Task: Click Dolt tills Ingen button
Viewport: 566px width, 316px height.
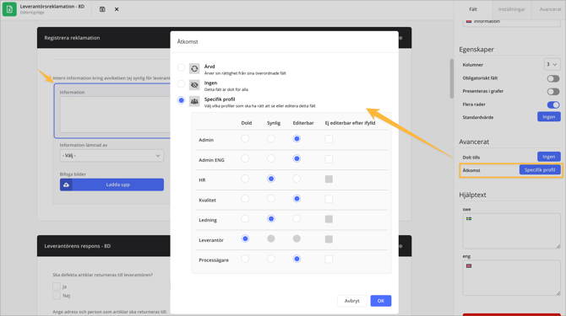Action: pyautogui.click(x=548, y=157)
